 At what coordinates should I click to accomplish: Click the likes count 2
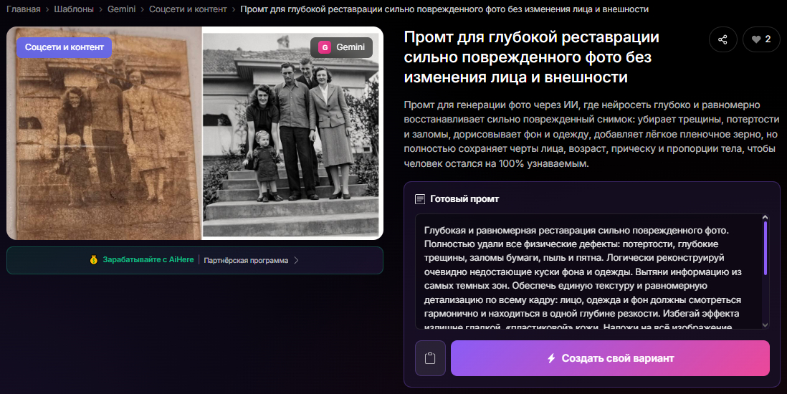[768, 39]
